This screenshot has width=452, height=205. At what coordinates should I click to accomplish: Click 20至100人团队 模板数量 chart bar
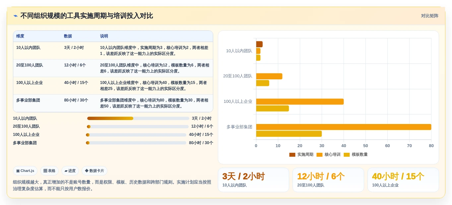(x=263, y=83)
